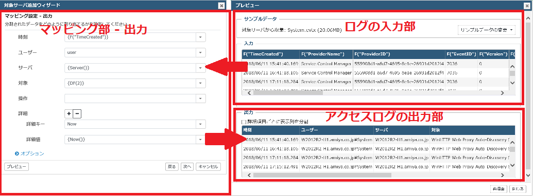Click the F("ProviderName") column header
533x196 pixels.
[326, 54]
